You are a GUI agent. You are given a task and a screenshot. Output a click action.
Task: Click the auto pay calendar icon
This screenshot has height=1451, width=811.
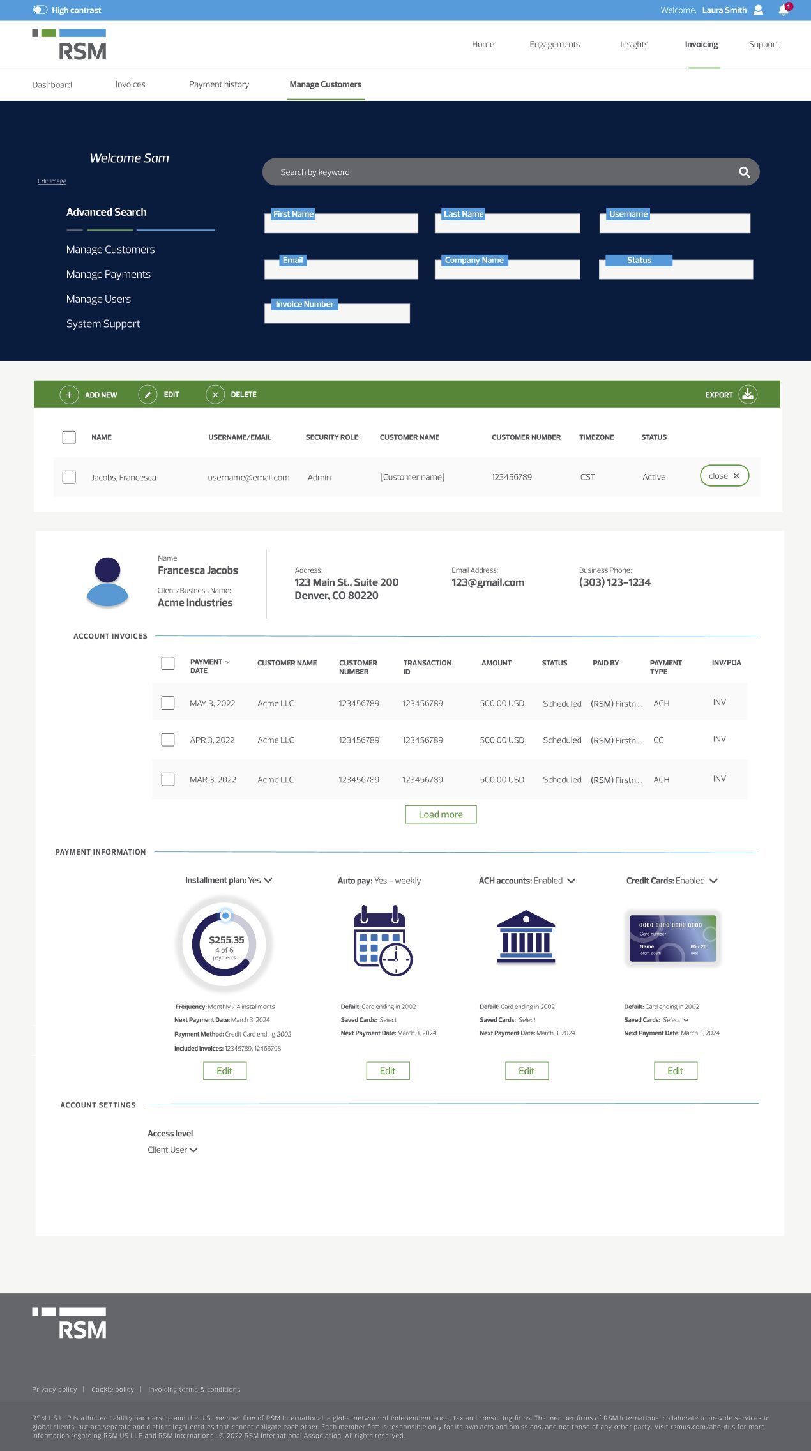(383, 940)
